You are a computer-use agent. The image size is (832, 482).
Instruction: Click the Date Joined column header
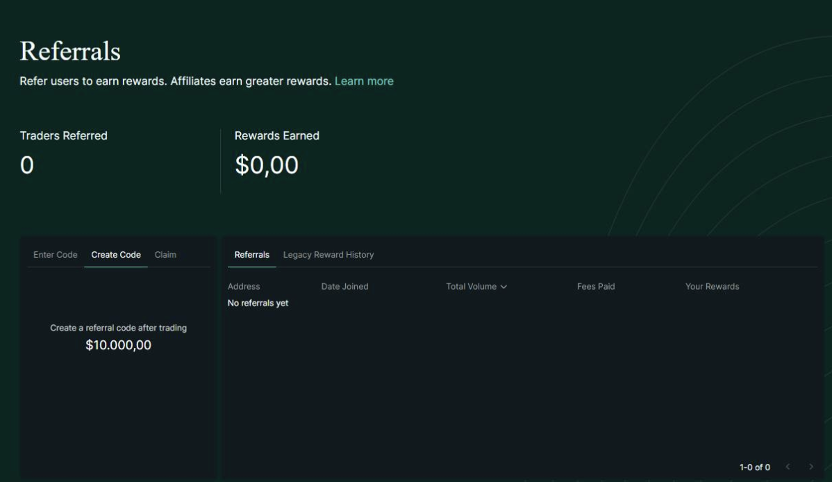pos(344,287)
